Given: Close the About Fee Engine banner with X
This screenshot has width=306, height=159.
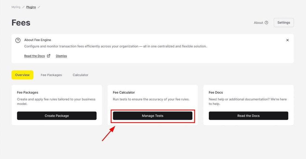Looking at the screenshot, I should point(287,40).
